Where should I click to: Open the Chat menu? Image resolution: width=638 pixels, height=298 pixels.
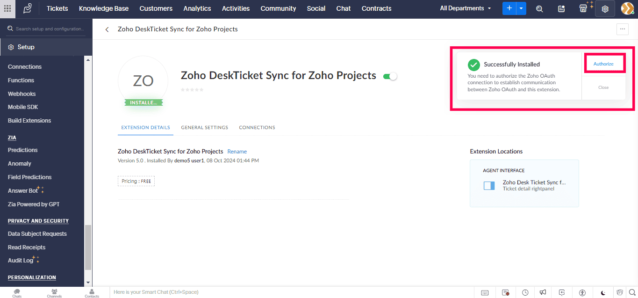(344, 8)
